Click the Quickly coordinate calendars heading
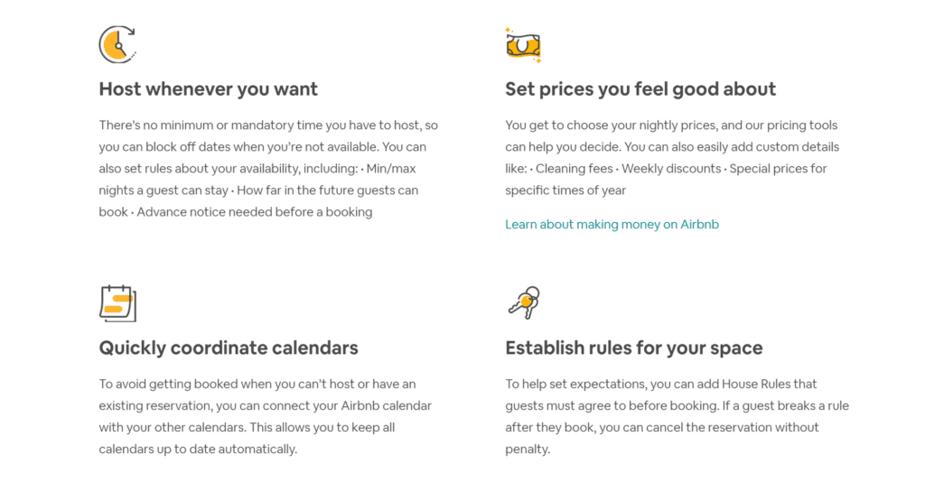This screenshot has height=501, width=925. 229,348
